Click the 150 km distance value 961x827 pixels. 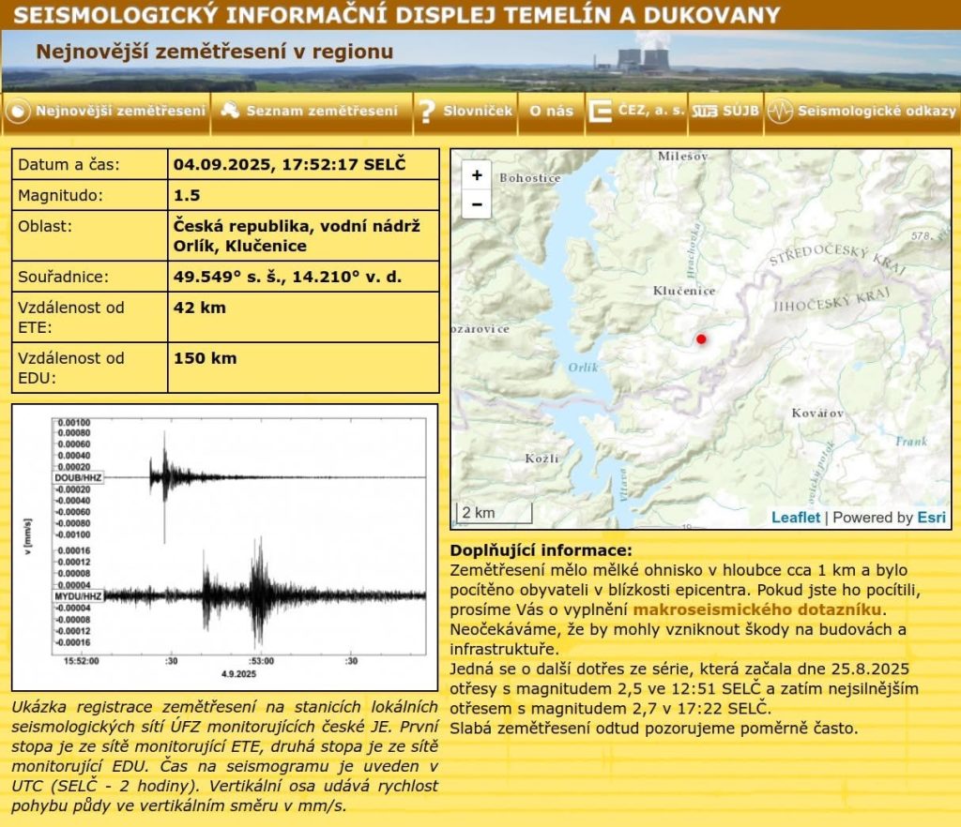205,358
